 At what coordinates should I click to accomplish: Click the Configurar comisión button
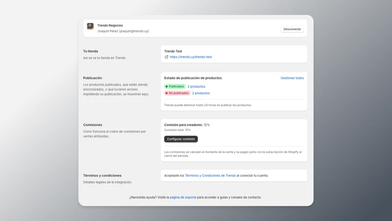click(181, 139)
